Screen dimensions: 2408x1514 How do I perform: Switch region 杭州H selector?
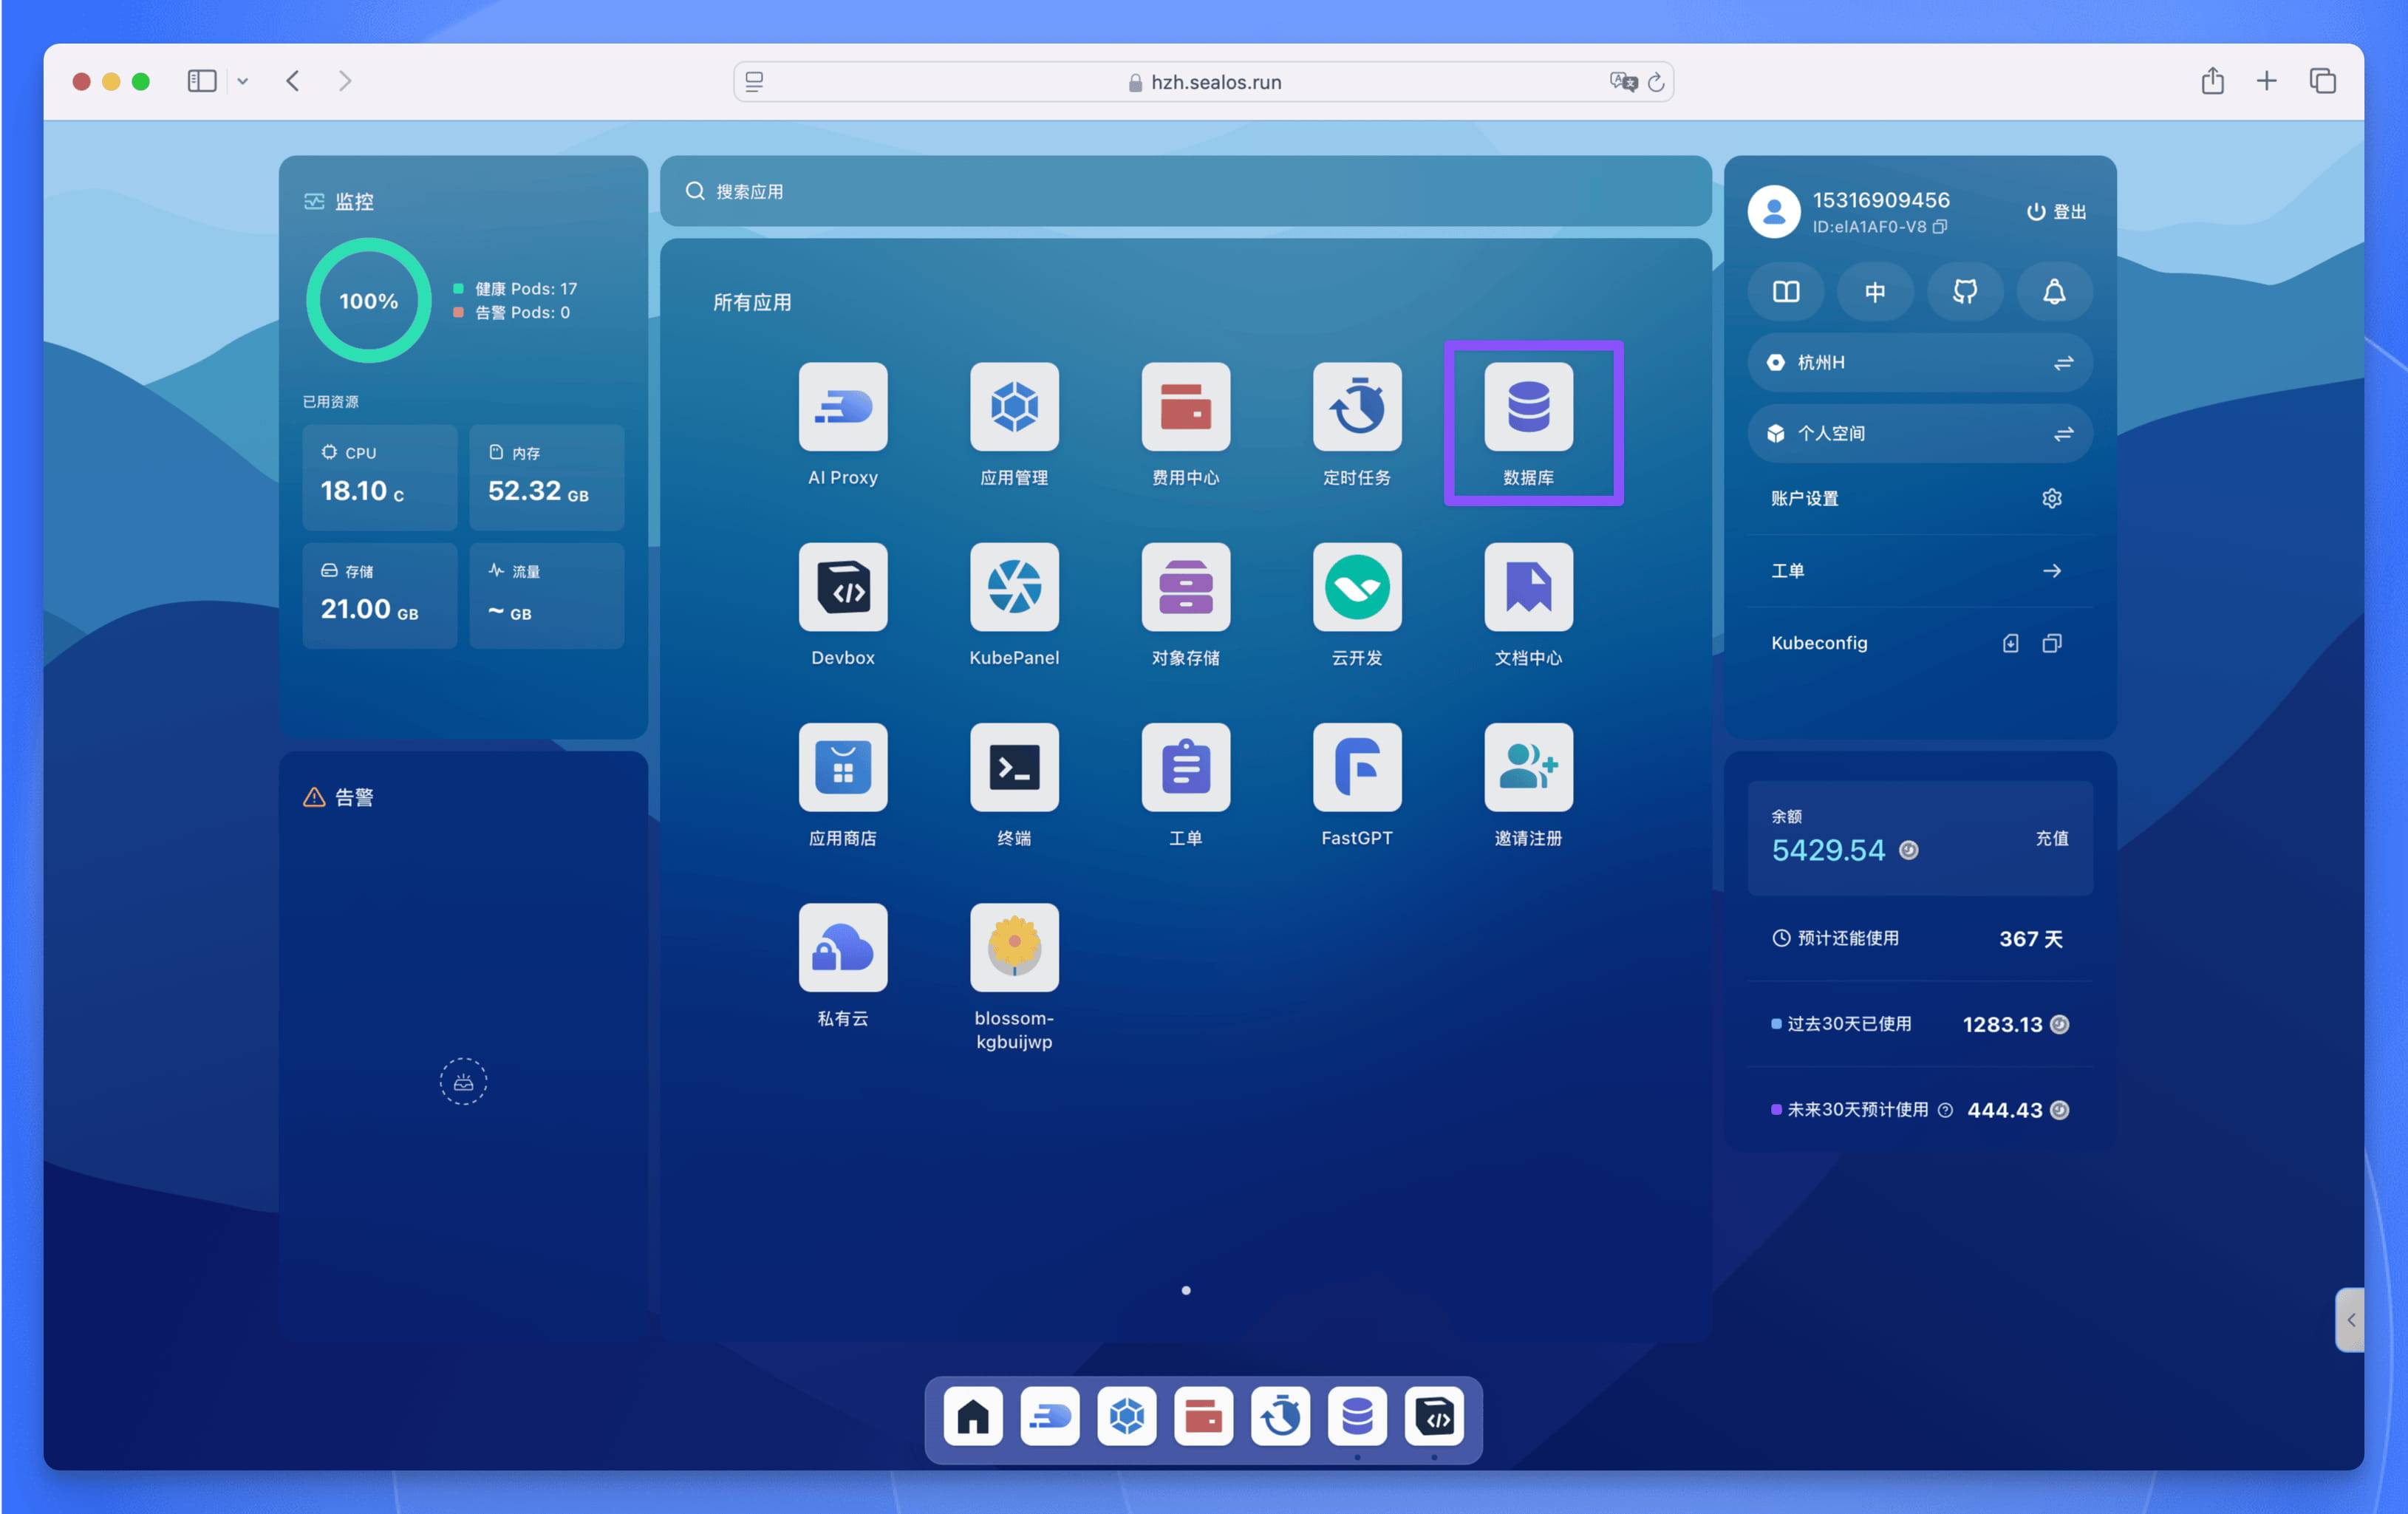coord(1919,363)
